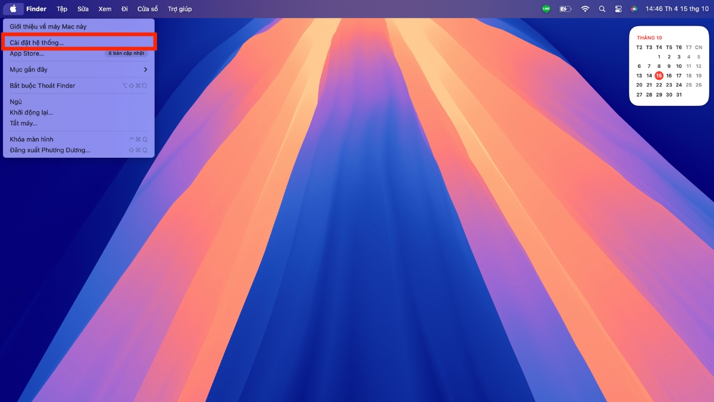Open Control Center icon

(x=618, y=9)
